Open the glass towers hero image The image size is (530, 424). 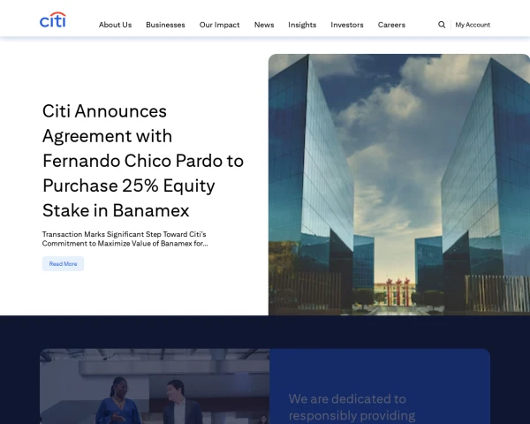click(x=399, y=185)
